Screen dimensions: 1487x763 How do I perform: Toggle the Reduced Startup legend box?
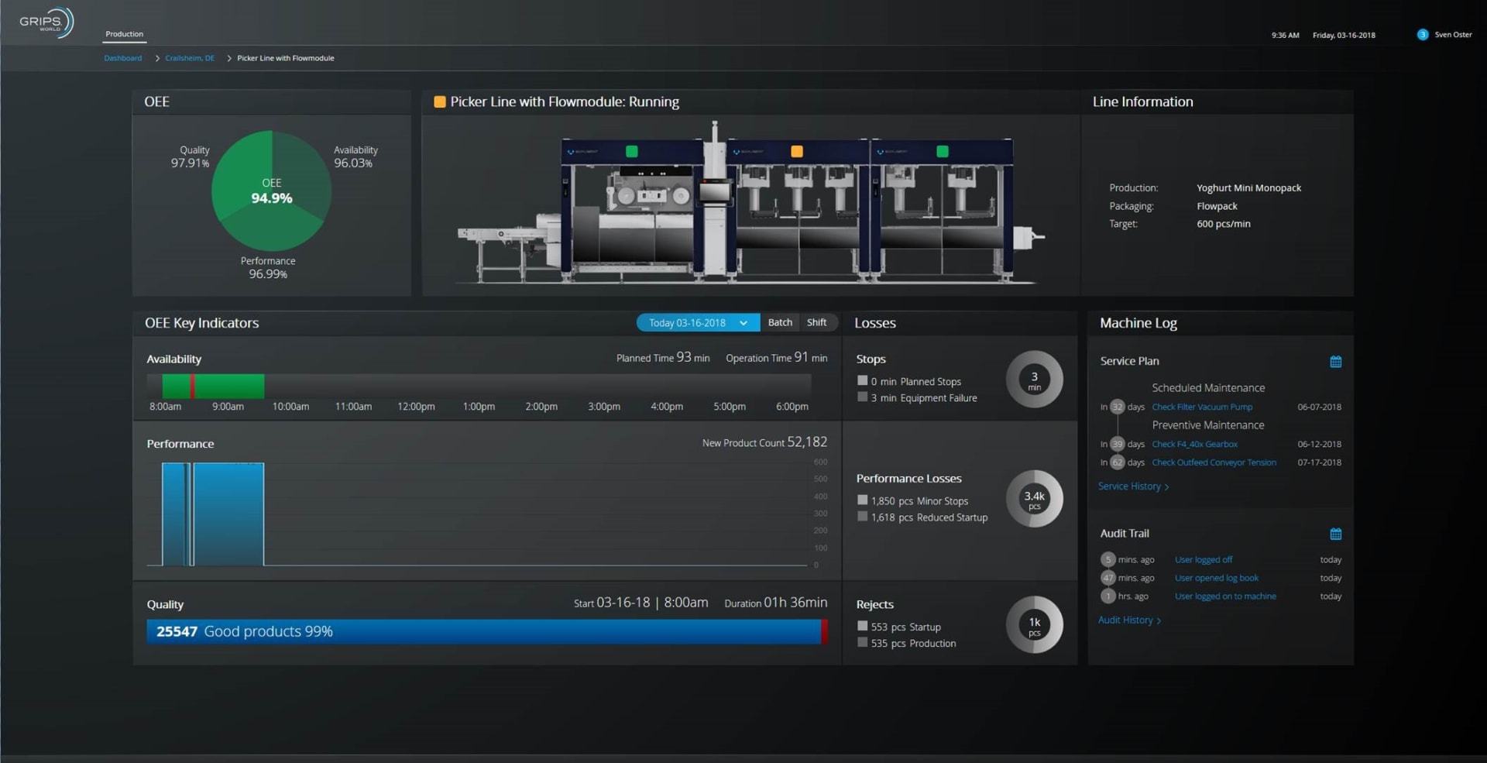862,516
